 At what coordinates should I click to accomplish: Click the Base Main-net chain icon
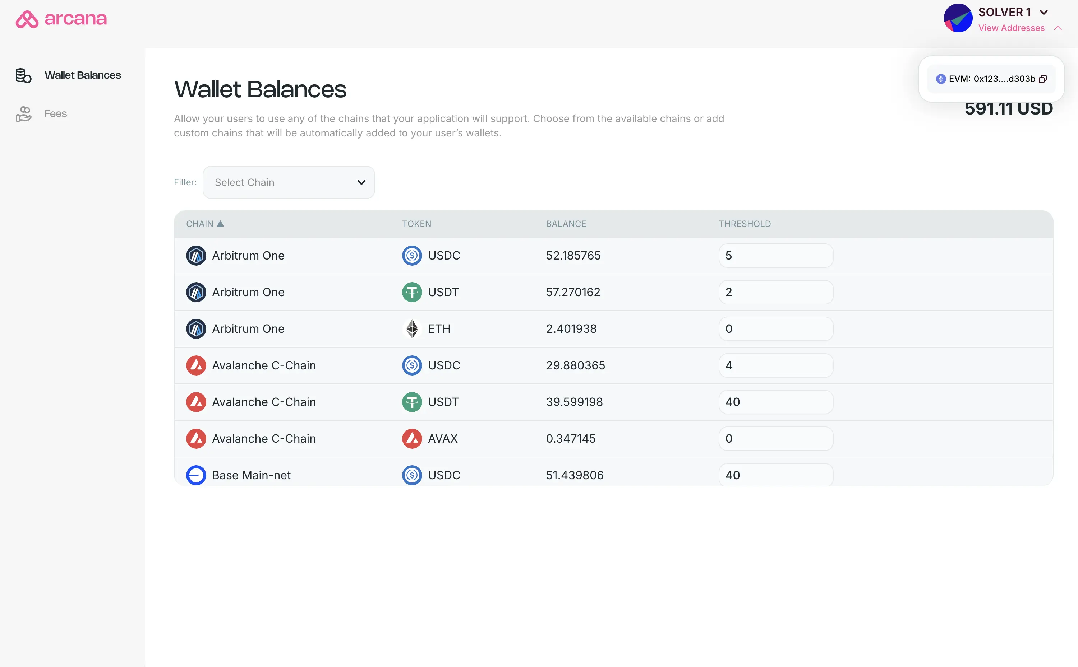pos(196,475)
